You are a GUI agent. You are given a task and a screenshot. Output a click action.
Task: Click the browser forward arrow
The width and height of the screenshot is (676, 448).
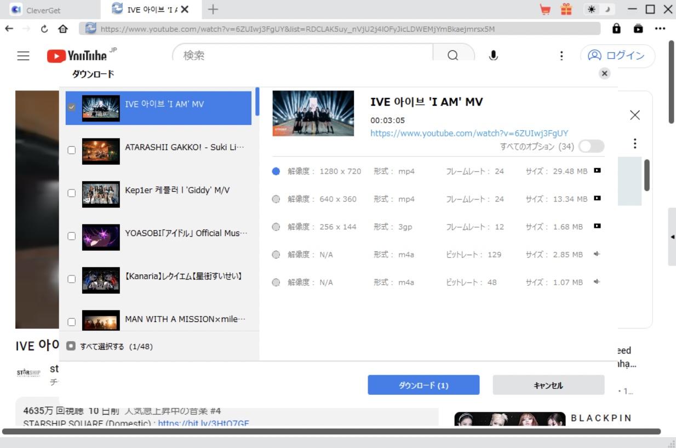coord(26,28)
